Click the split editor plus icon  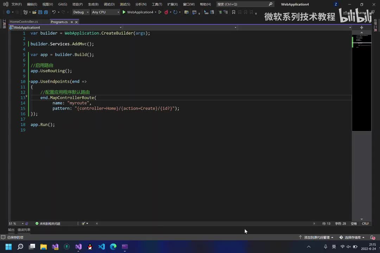point(362,28)
